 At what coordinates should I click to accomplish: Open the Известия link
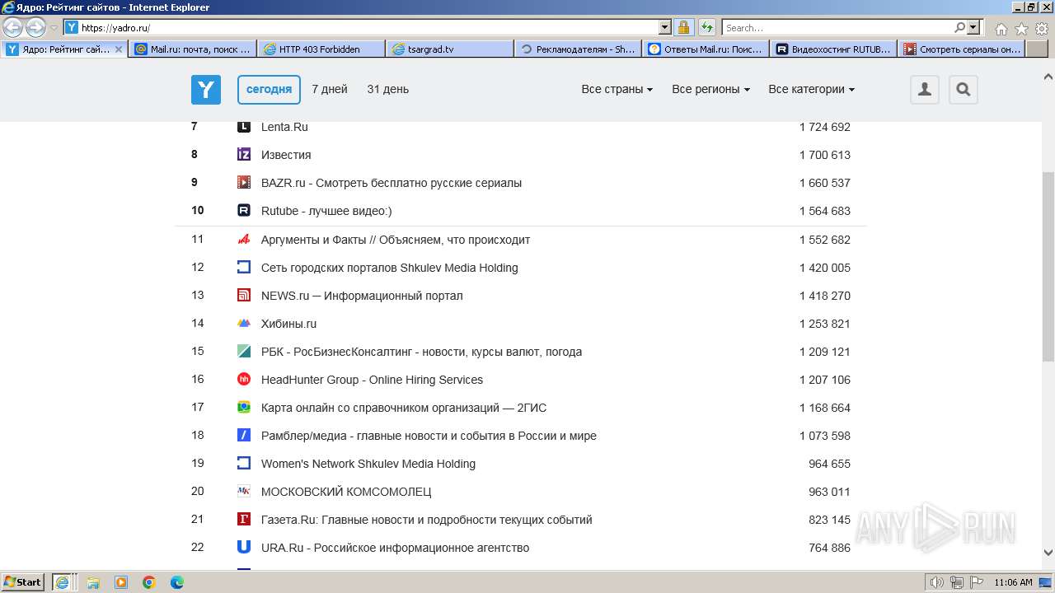pos(286,155)
